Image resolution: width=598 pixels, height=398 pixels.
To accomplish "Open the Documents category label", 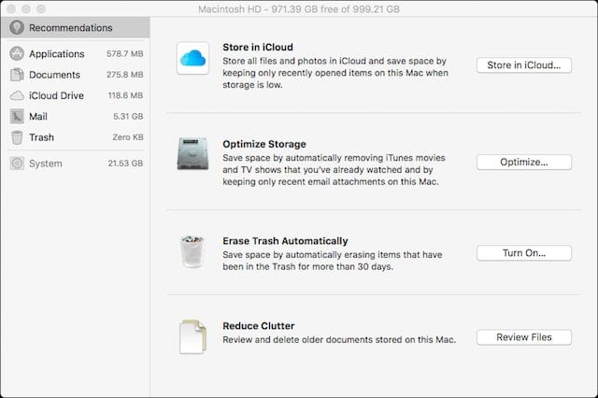I will point(54,75).
